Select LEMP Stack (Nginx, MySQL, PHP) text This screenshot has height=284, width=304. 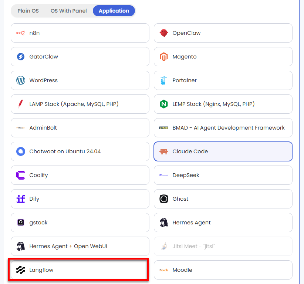point(213,104)
